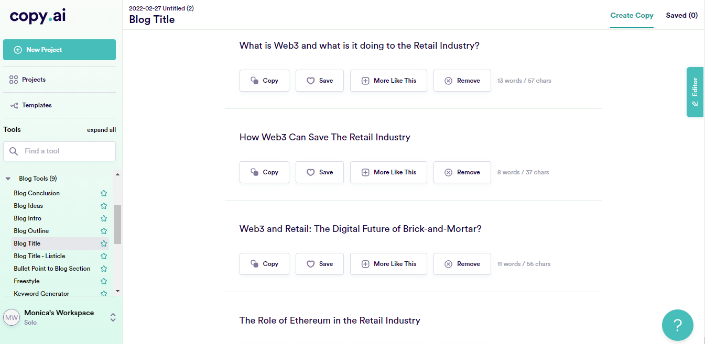Viewport: 705px width, 344px height.
Task: Toggle the star next to Blog Ideas
Action: [x=104, y=206]
